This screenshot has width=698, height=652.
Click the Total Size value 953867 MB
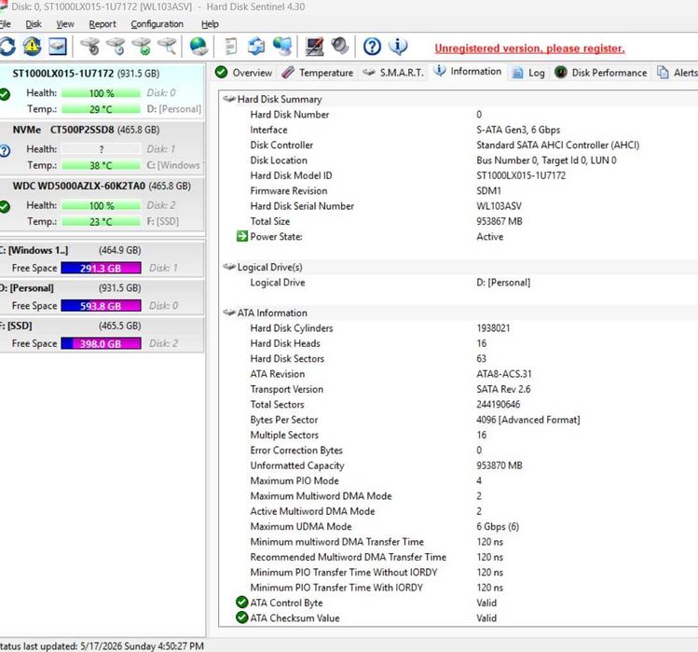coord(499,221)
